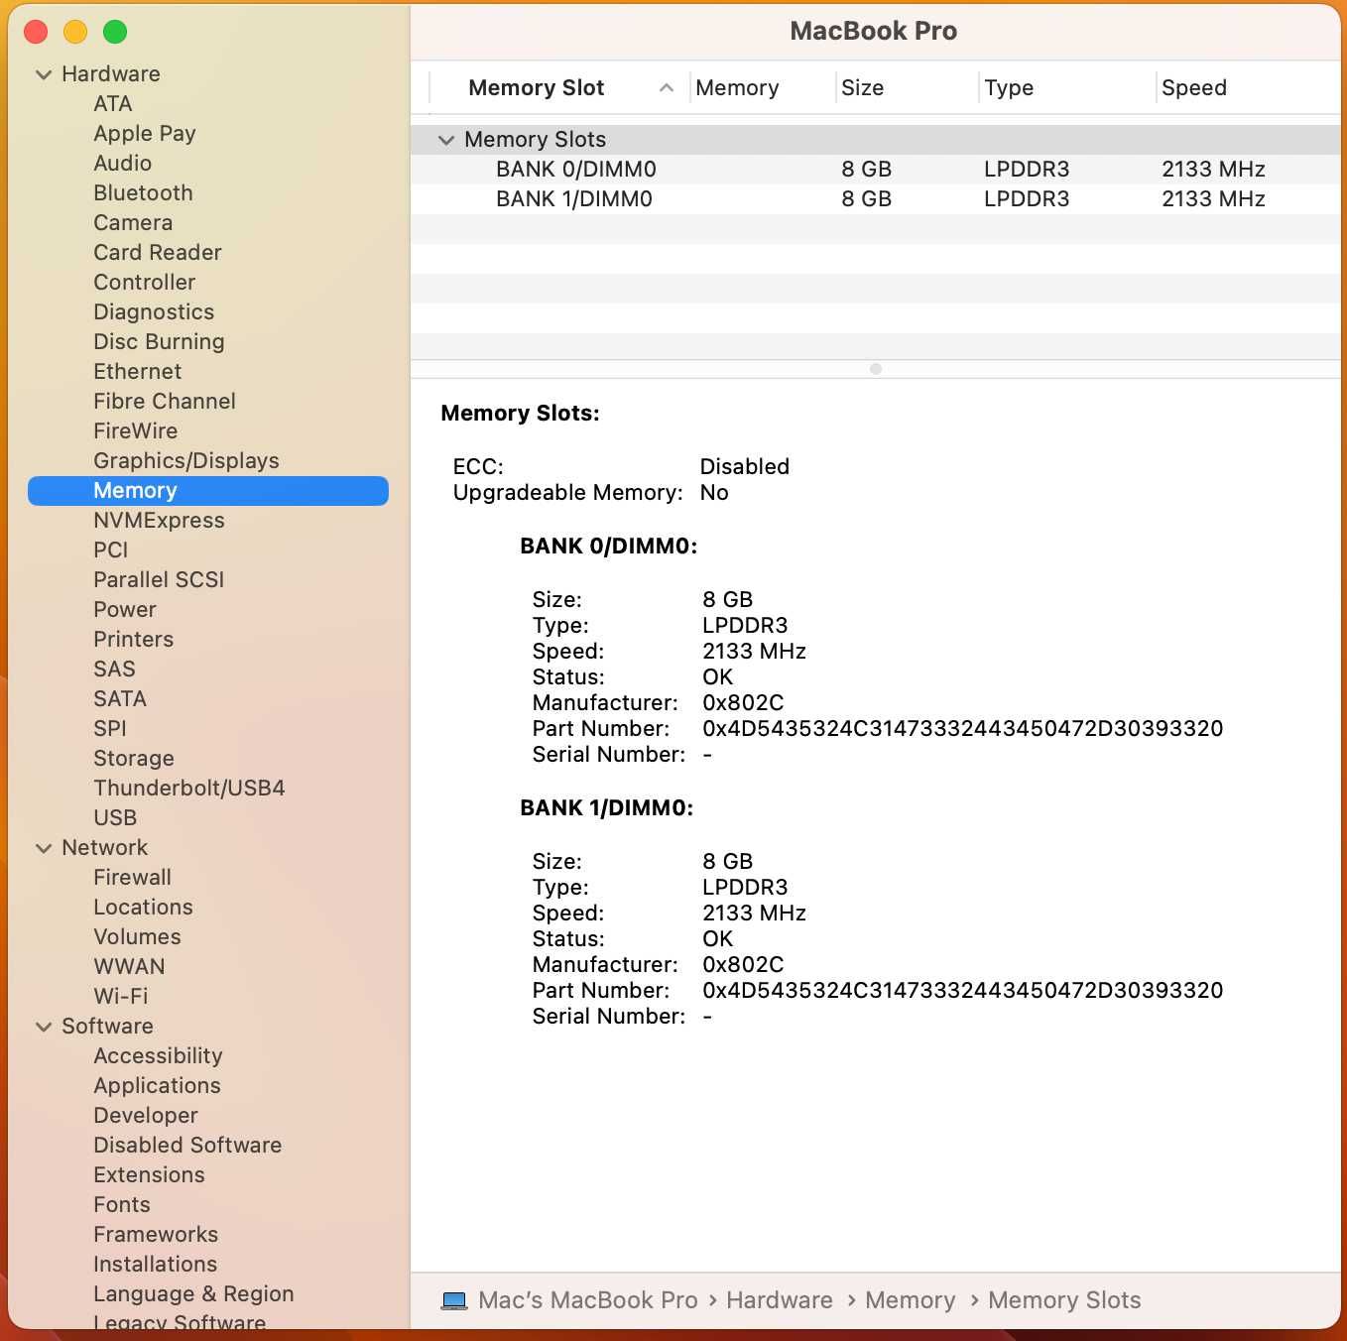Show Installations history
The image size is (1347, 1341).
point(155,1265)
